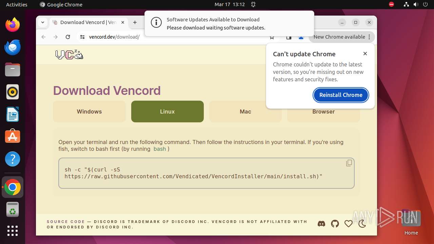Expand Chrome tab search dropdown
The image size is (434, 244).
point(43,22)
